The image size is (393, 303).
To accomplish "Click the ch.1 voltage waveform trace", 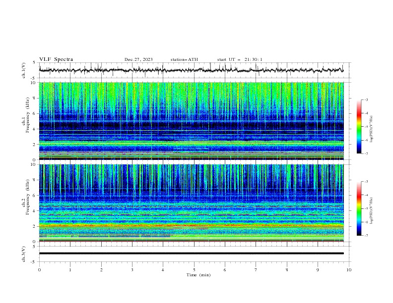I will [191, 70].
